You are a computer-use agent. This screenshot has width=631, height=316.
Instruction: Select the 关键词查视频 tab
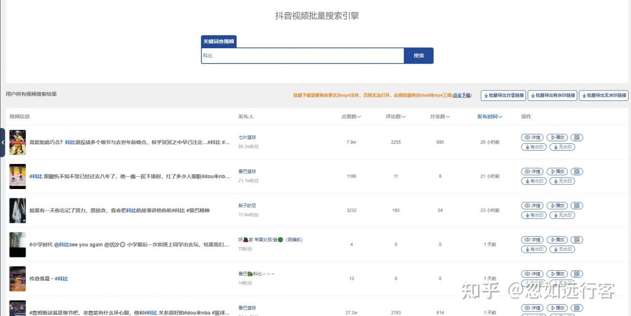click(x=219, y=41)
